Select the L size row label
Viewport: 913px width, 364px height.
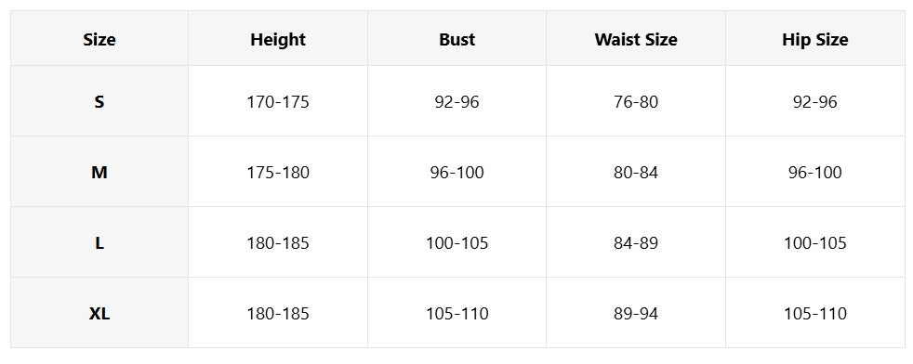click(x=99, y=242)
